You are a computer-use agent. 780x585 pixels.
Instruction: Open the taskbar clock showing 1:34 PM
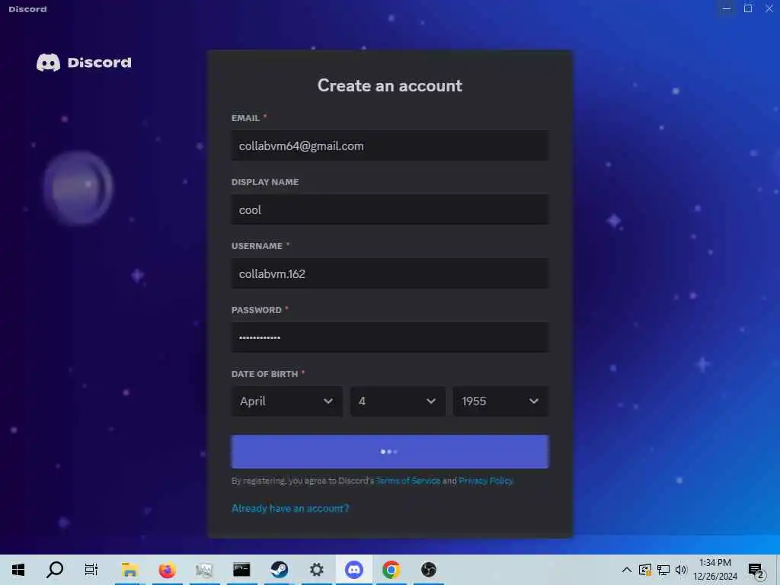click(714, 570)
